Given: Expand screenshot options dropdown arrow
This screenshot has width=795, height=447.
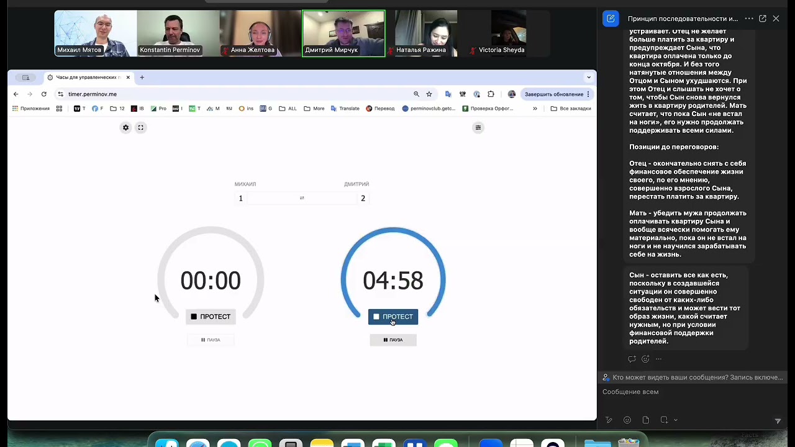Looking at the screenshot, I should pyautogui.click(x=676, y=420).
